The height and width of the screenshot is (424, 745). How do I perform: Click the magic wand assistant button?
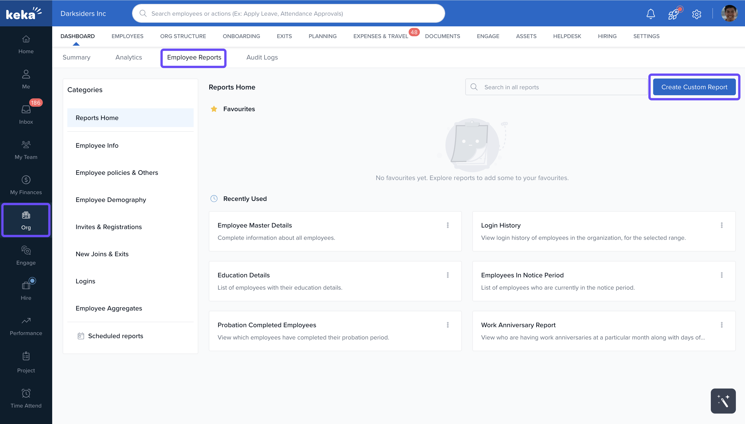[x=723, y=401]
